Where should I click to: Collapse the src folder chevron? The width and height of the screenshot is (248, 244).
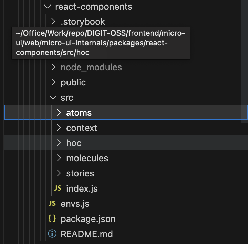click(53, 98)
